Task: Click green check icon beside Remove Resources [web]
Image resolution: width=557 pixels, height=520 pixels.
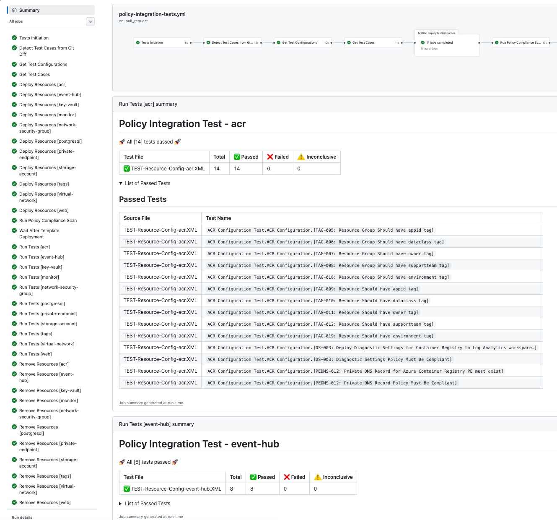Action: click(14, 502)
